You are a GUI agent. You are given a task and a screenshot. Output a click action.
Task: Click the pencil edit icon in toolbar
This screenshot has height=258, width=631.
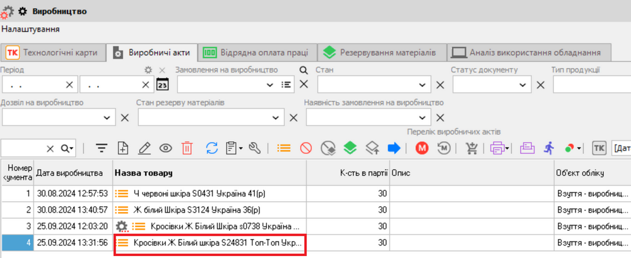pos(144,148)
